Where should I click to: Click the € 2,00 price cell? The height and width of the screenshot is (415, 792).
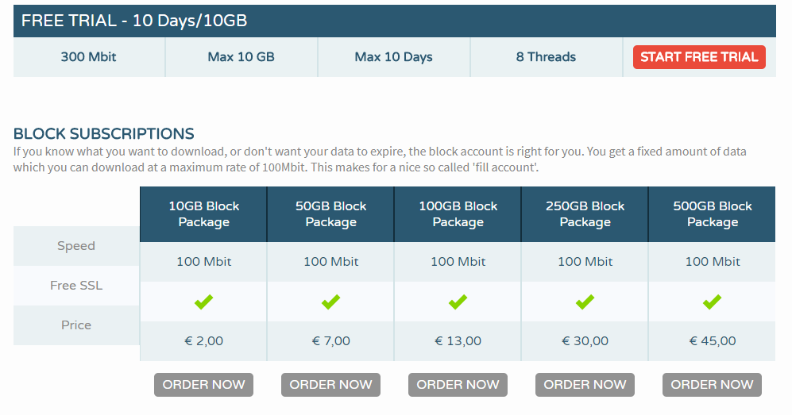[x=203, y=341]
